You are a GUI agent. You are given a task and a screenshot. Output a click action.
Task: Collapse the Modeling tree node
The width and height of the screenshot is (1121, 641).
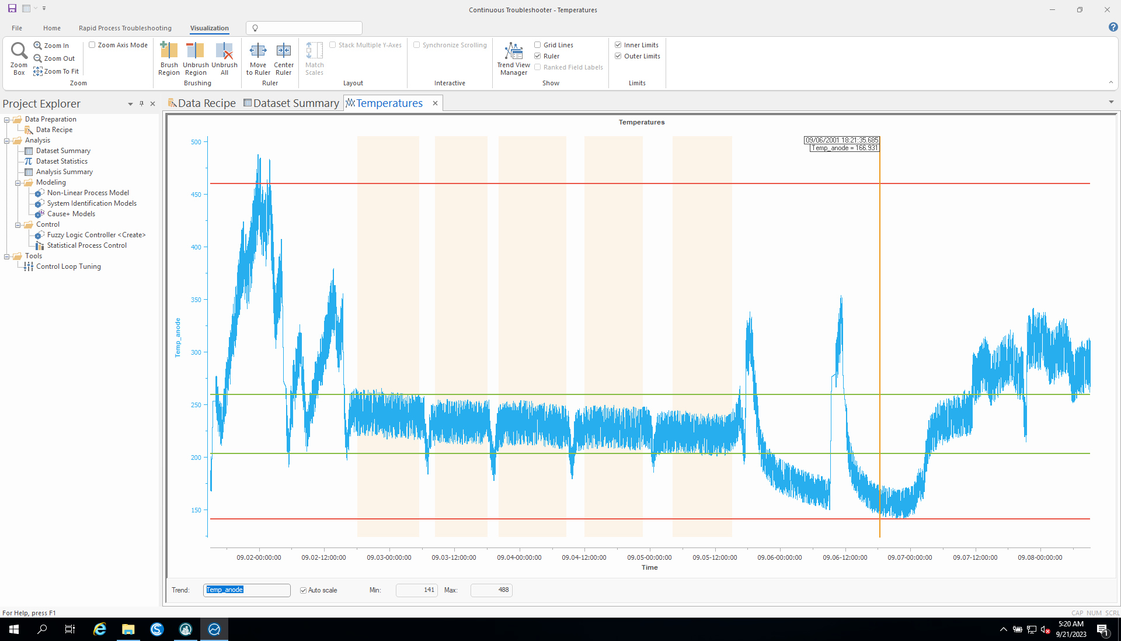pos(18,182)
